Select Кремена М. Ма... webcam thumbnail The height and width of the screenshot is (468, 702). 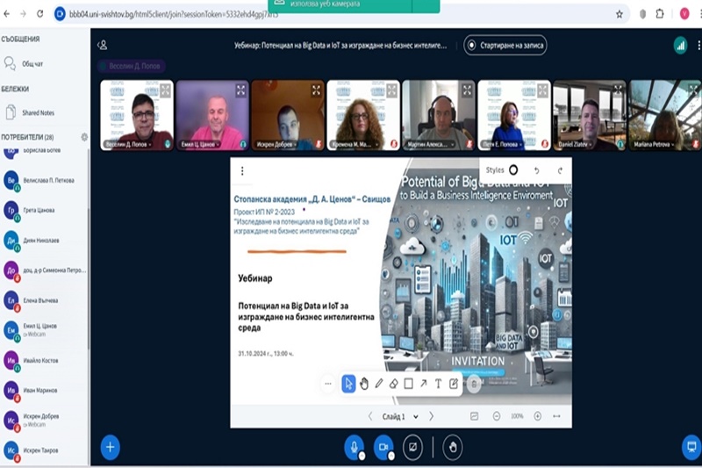[363, 115]
